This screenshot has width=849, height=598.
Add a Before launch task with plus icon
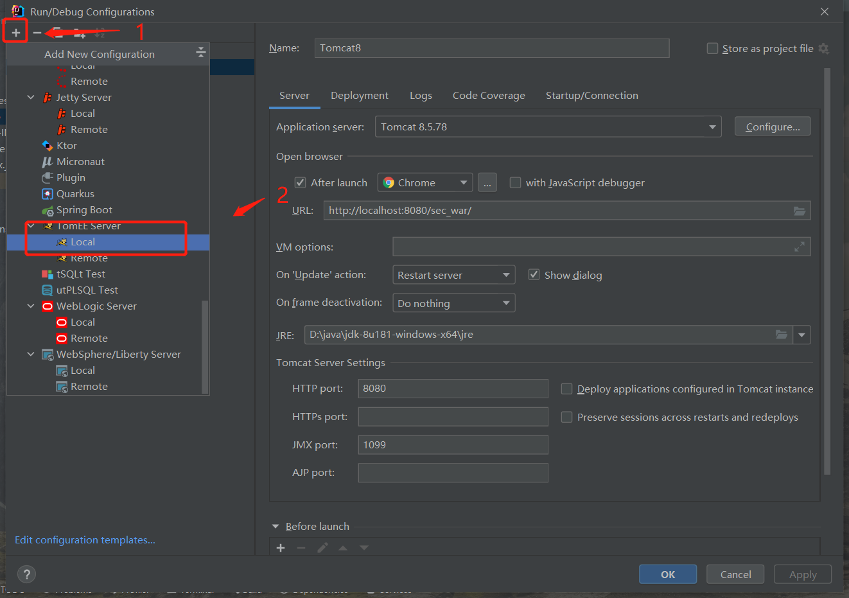click(281, 548)
